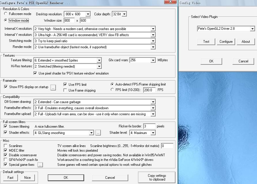The width and height of the screenshot is (257, 184).
Task: Select FPS limit (10-200) radio button
Action: click(x=112, y=90)
